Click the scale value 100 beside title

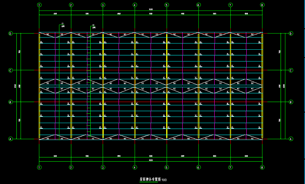pyautogui.click(x=164, y=179)
